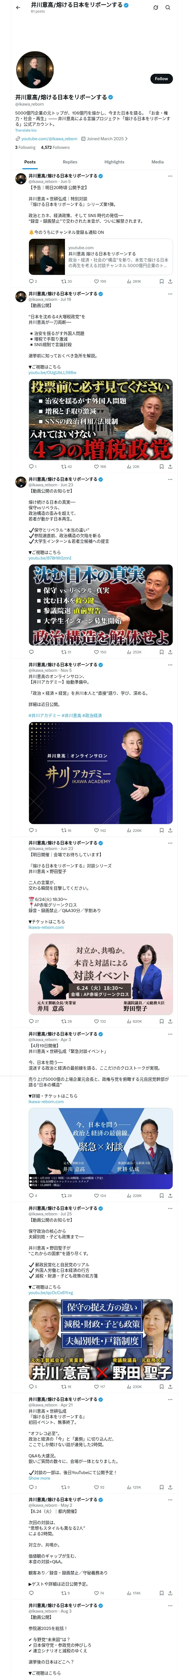Open the Ikawa Academy online salon image
This screenshot has height=1676, width=188.
coord(101,773)
